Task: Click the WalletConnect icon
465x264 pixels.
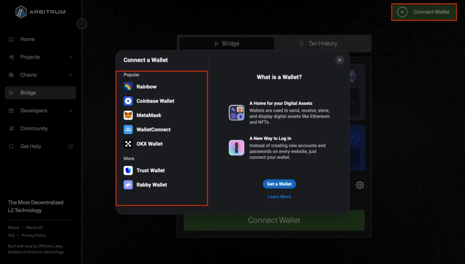Action: point(128,130)
